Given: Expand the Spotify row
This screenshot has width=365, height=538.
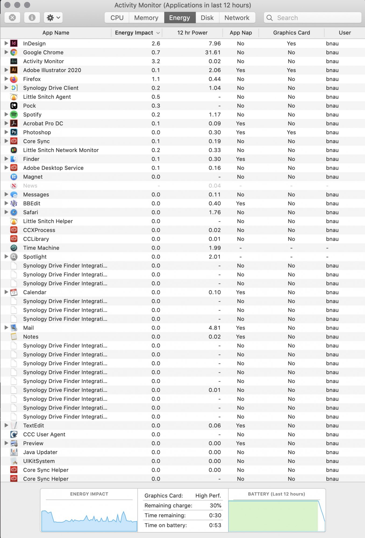Looking at the screenshot, I should tap(6, 114).
